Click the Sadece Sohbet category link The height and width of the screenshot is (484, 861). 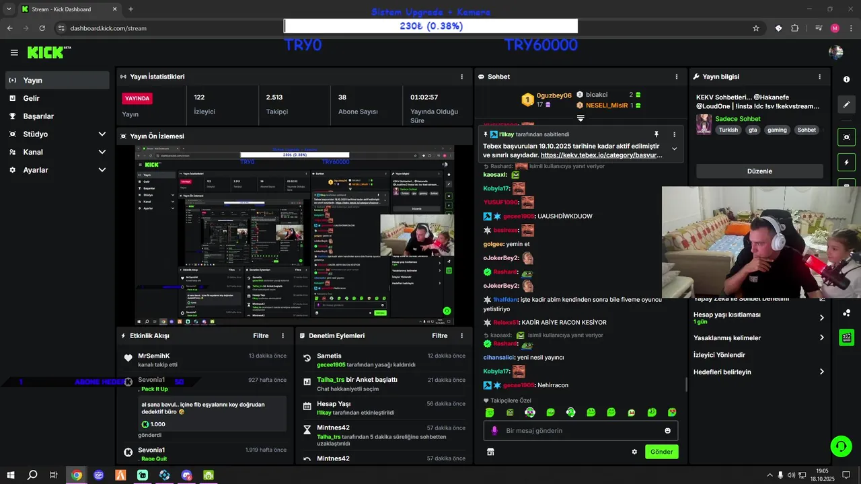tap(738, 119)
